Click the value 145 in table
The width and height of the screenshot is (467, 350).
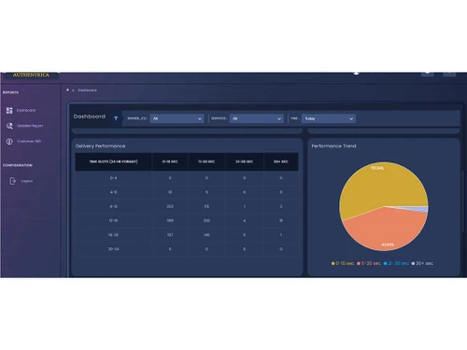tap(206, 235)
